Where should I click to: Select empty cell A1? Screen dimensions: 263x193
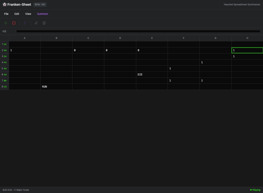pos(25,44)
